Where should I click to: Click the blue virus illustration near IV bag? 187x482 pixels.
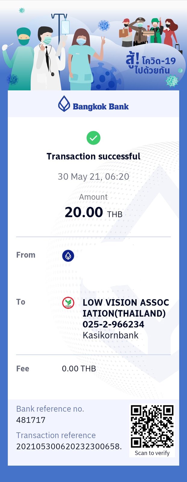tap(104, 25)
